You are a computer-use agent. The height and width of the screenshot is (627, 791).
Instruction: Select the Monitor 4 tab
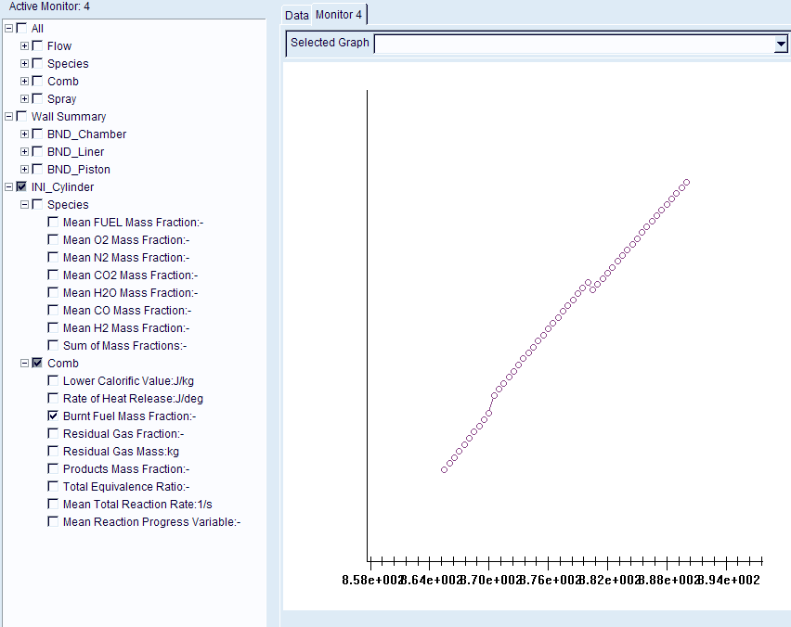point(339,15)
